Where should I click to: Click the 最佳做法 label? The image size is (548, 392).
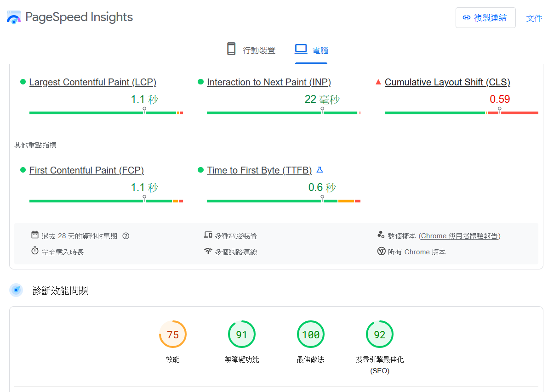(x=310, y=359)
